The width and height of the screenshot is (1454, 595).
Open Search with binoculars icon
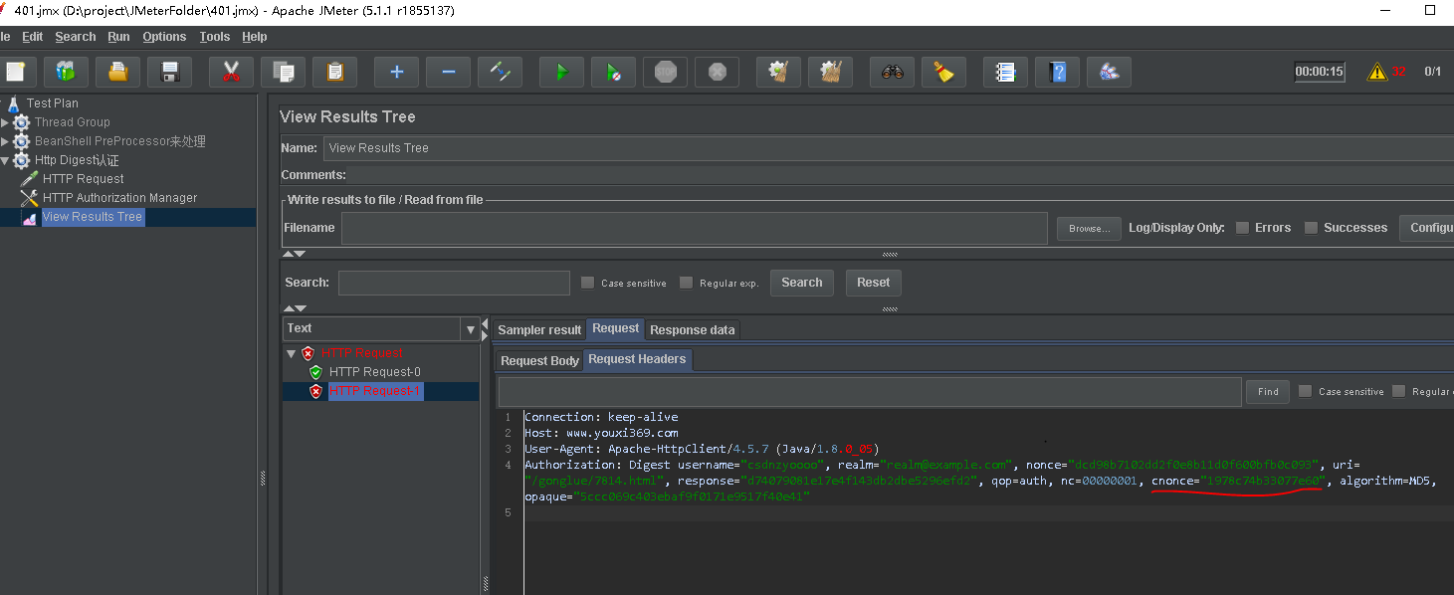click(892, 72)
